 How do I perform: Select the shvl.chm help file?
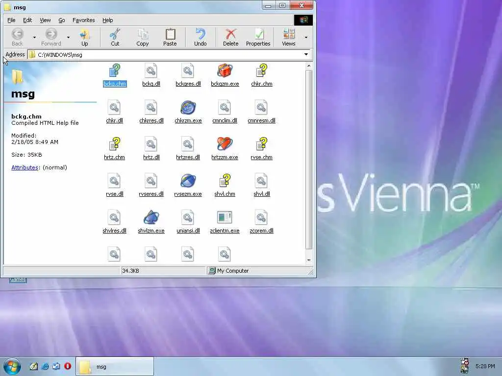(225, 186)
